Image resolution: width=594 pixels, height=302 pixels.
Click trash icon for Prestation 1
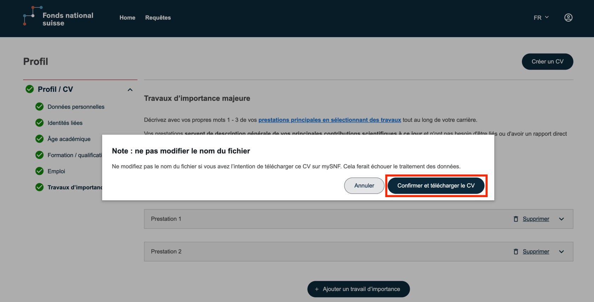[x=516, y=219]
